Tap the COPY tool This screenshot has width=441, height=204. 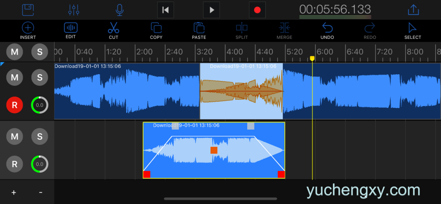click(x=156, y=31)
